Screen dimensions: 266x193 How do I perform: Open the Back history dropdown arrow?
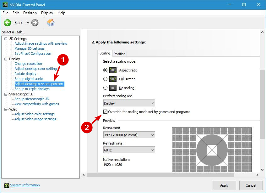click(x=28, y=23)
